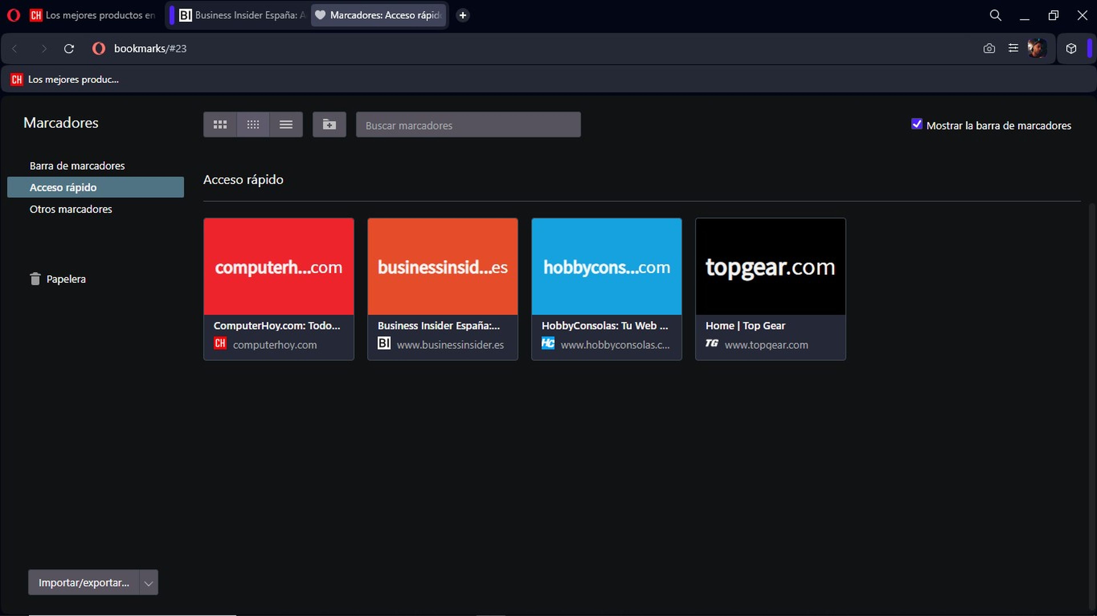The width and height of the screenshot is (1097, 616).
Task: Focus the Buscar marcadores search field
Action: [468, 125]
